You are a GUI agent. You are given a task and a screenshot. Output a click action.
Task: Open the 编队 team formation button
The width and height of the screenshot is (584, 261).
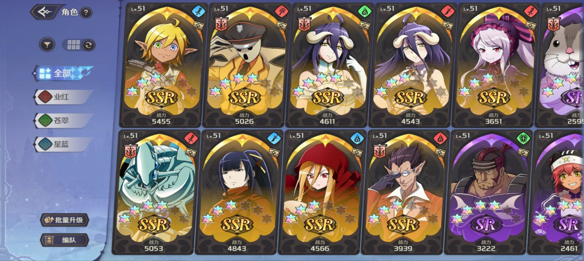pos(64,240)
